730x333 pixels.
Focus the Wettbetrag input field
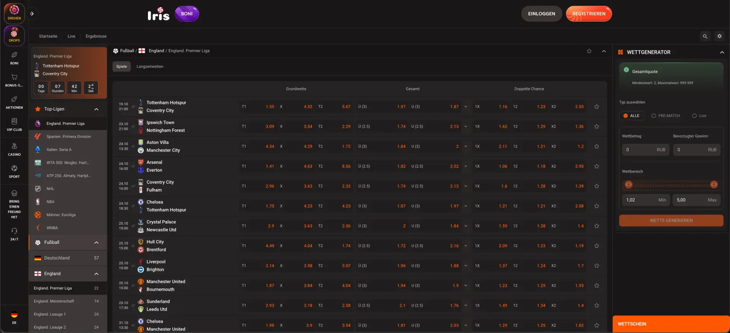[645, 150]
